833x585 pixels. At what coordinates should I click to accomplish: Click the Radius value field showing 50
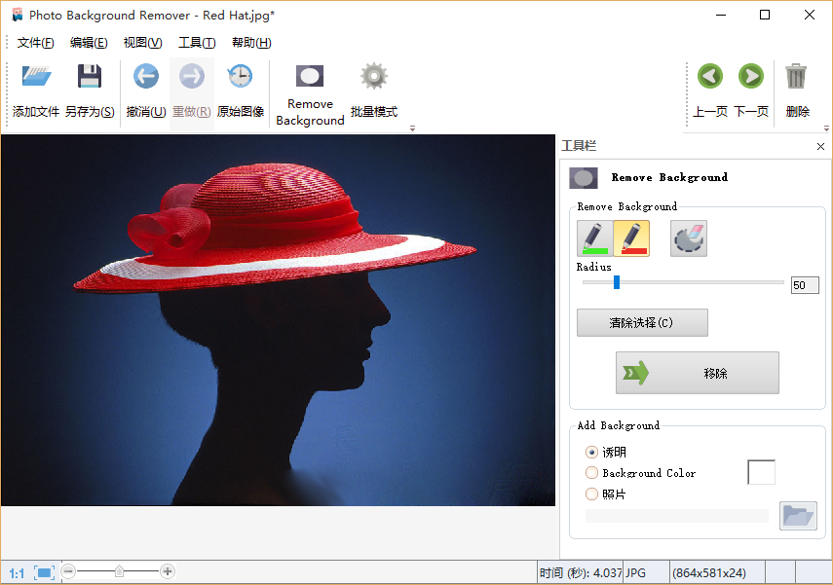pos(805,284)
